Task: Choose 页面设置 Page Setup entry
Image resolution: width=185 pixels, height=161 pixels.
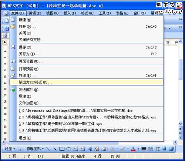Action: (x=87, y=61)
